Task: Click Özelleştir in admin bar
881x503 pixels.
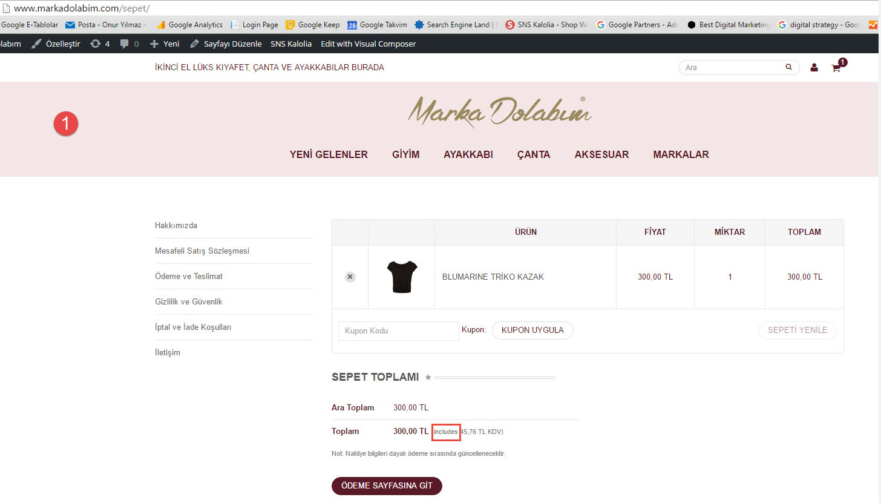Action: (x=56, y=44)
